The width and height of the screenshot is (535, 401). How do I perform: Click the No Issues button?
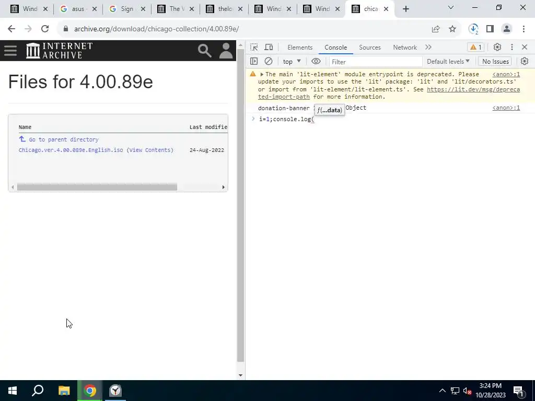(x=495, y=62)
